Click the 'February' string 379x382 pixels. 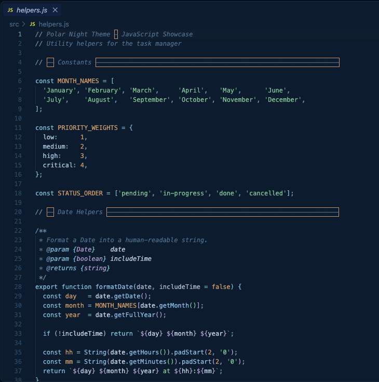coord(103,90)
